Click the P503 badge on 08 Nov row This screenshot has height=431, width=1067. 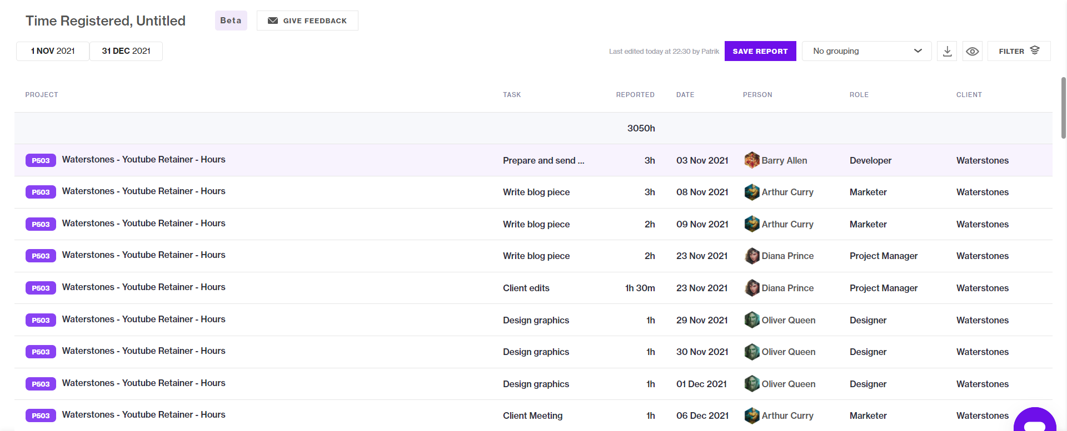(x=41, y=192)
